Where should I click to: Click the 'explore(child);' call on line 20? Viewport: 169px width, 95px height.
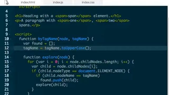coord(52,85)
